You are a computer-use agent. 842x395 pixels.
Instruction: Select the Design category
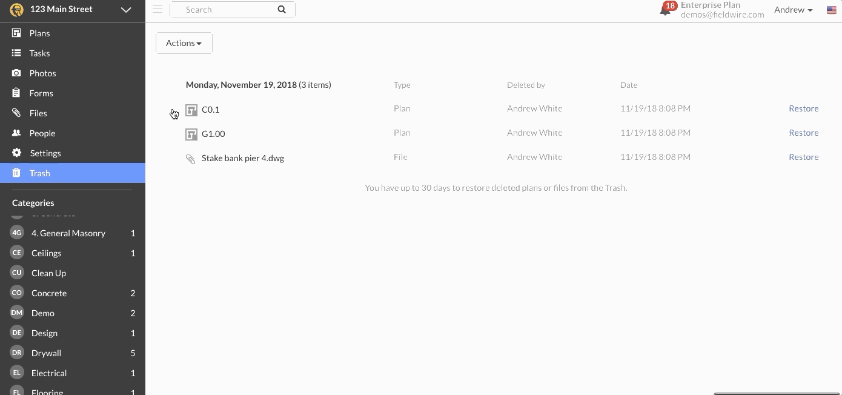click(x=73, y=333)
